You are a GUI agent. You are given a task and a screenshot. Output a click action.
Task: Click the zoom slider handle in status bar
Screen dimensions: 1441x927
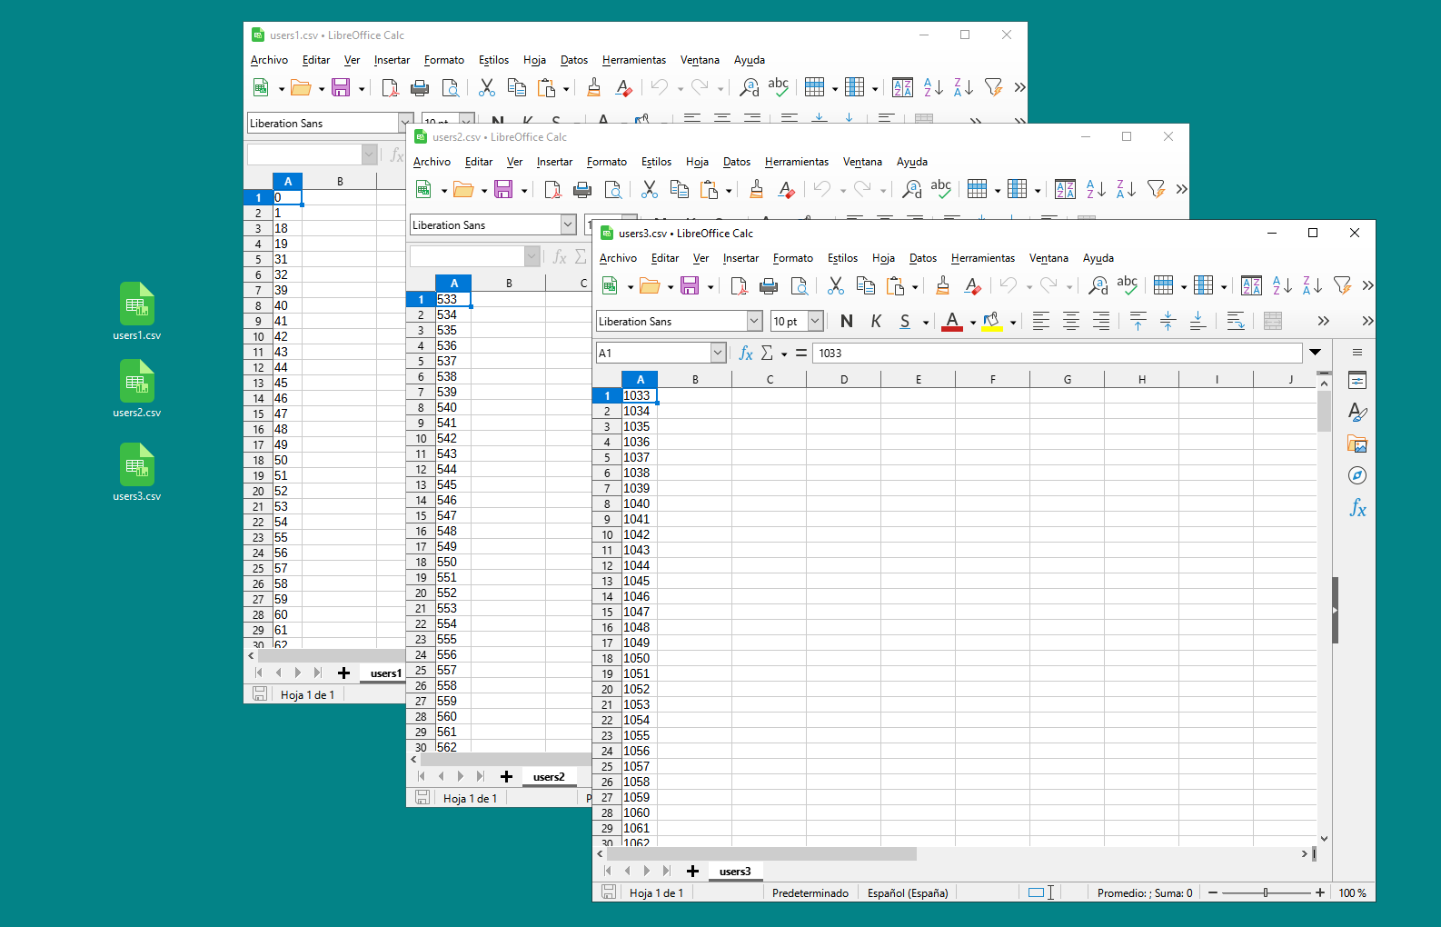[x=1266, y=893]
